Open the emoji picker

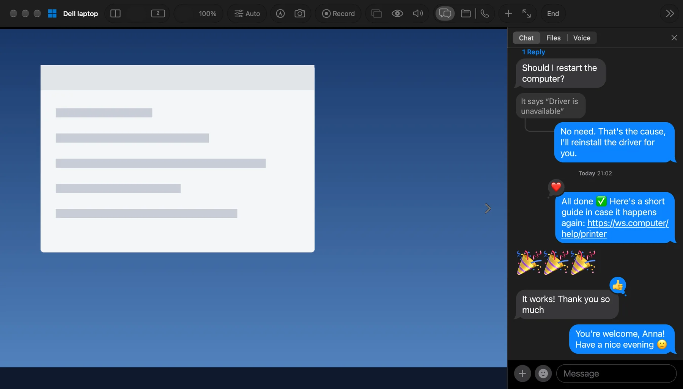click(x=543, y=374)
